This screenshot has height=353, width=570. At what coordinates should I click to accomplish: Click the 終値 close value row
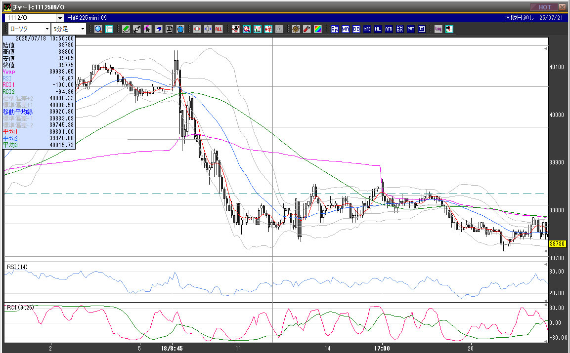pos(39,65)
